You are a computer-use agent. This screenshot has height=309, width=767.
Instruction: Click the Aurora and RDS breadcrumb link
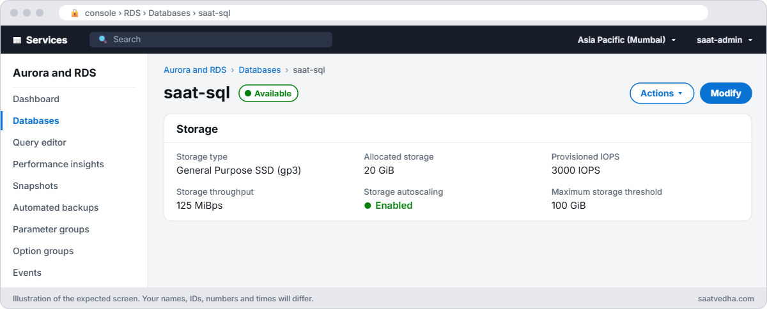[x=195, y=70]
